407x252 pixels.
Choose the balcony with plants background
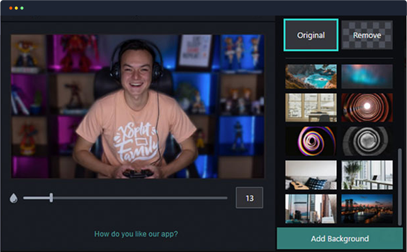367,175
